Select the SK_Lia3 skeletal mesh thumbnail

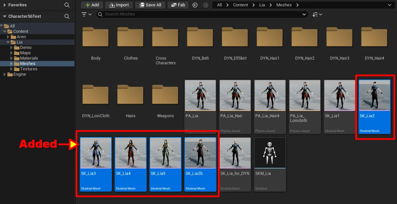coord(96,153)
